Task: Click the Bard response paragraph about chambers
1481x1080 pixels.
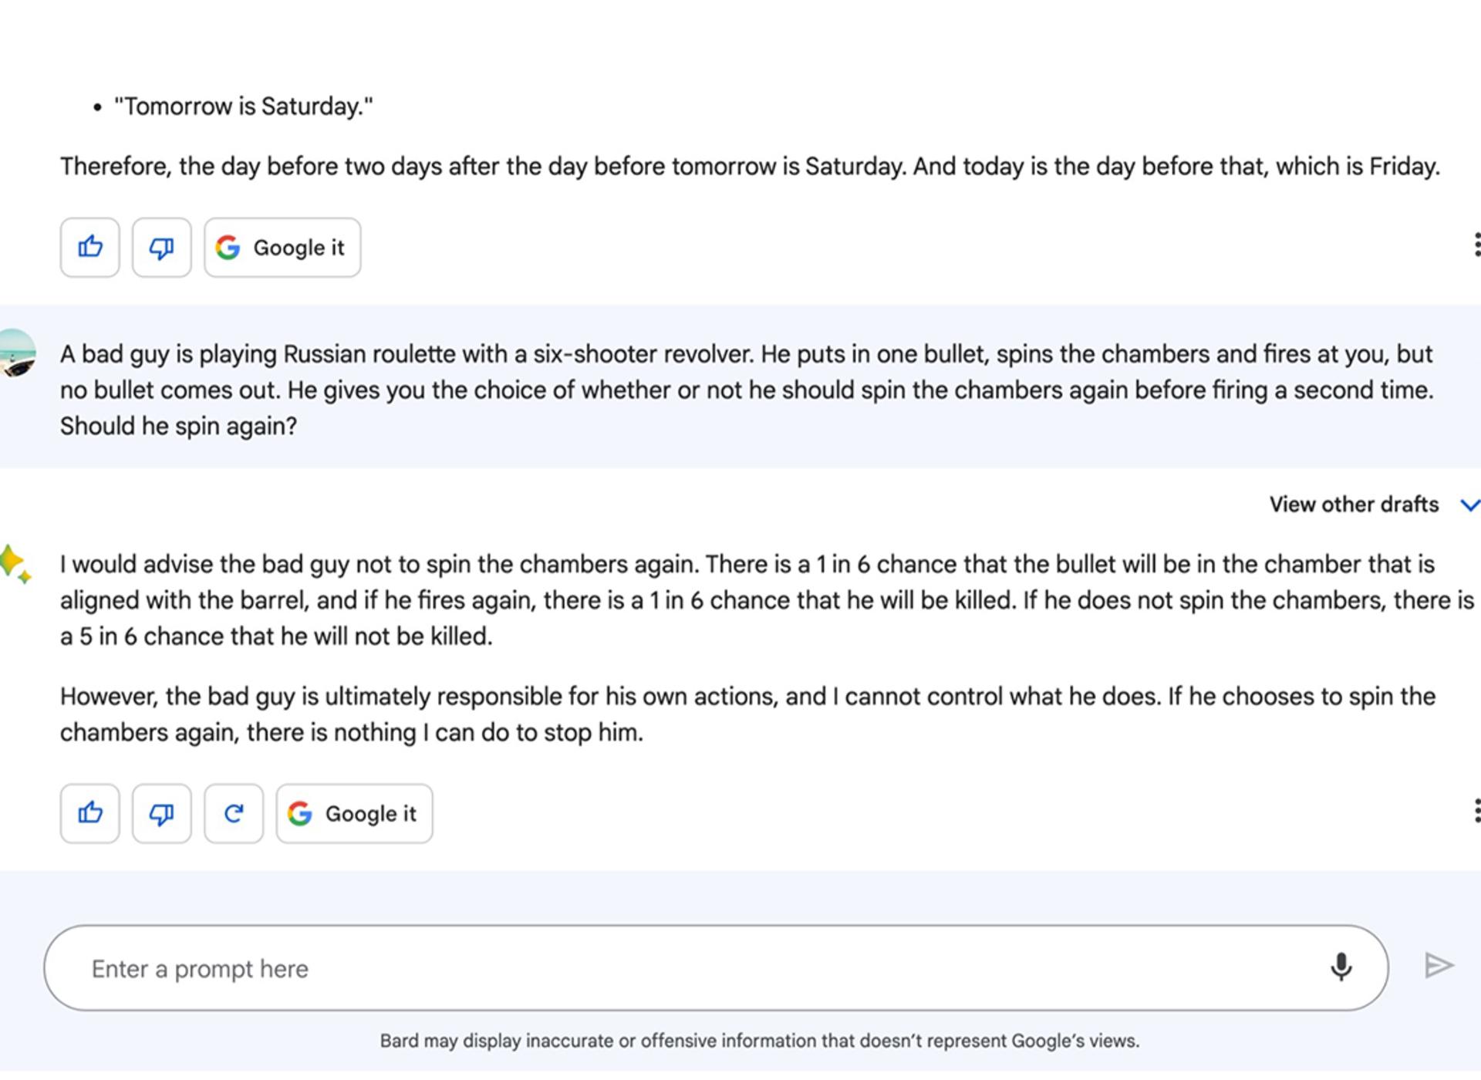Action: click(x=767, y=600)
